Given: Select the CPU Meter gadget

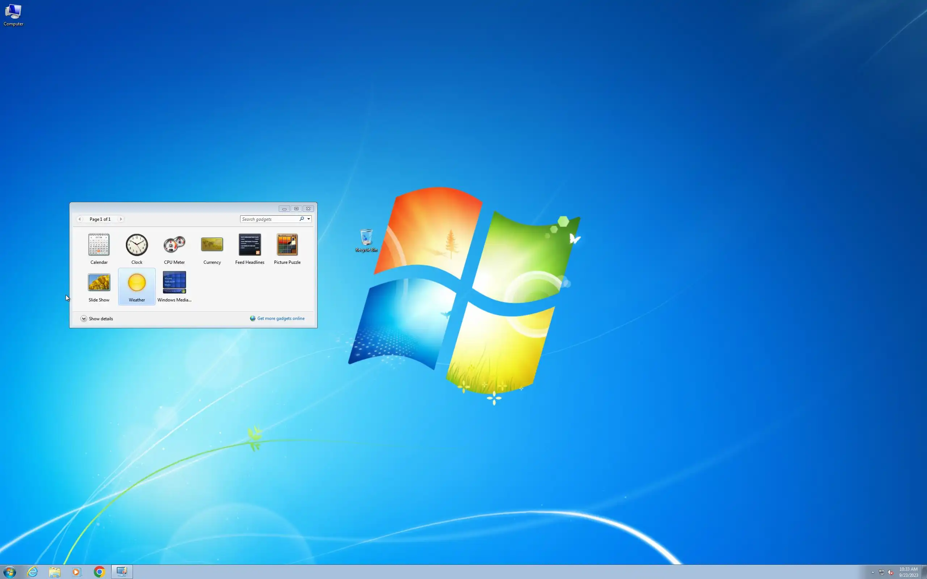Looking at the screenshot, I should tap(174, 245).
